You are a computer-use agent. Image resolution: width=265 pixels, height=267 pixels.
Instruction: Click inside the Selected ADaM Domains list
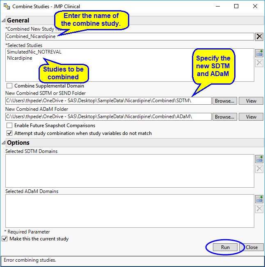pos(130,211)
